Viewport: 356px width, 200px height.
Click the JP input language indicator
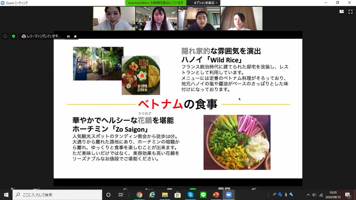click(274, 194)
